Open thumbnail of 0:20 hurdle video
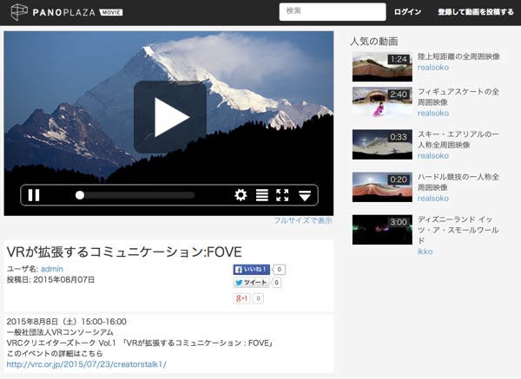Screen dimensions: 521x379 [x=382, y=186]
